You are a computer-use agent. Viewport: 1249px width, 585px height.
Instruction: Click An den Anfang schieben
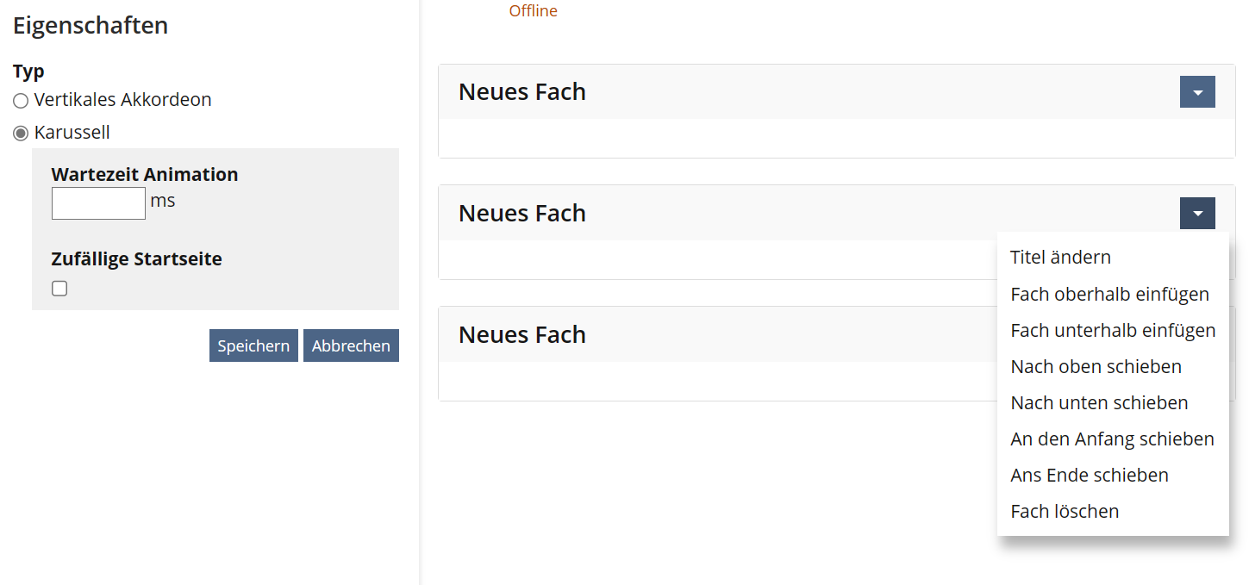1112,439
